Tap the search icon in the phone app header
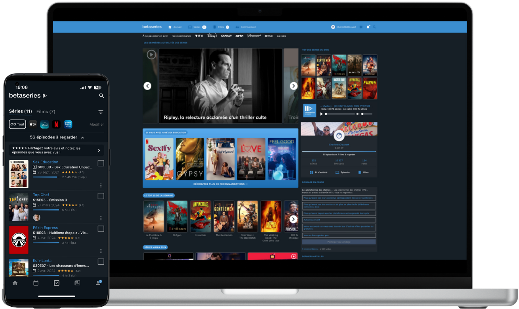519x309 pixels. (x=101, y=96)
